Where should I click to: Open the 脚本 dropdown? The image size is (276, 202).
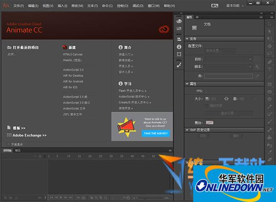coord(229,67)
